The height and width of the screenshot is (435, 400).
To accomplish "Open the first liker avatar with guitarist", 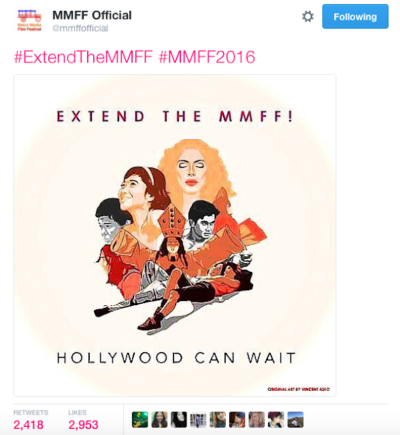I will (x=140, y=419).
